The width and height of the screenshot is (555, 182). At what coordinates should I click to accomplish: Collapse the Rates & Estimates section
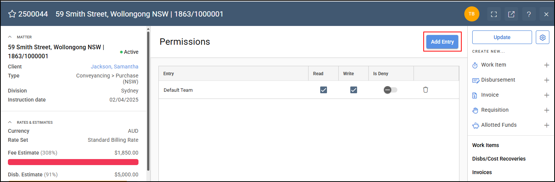pyautogui.click(x=10, y=122)
